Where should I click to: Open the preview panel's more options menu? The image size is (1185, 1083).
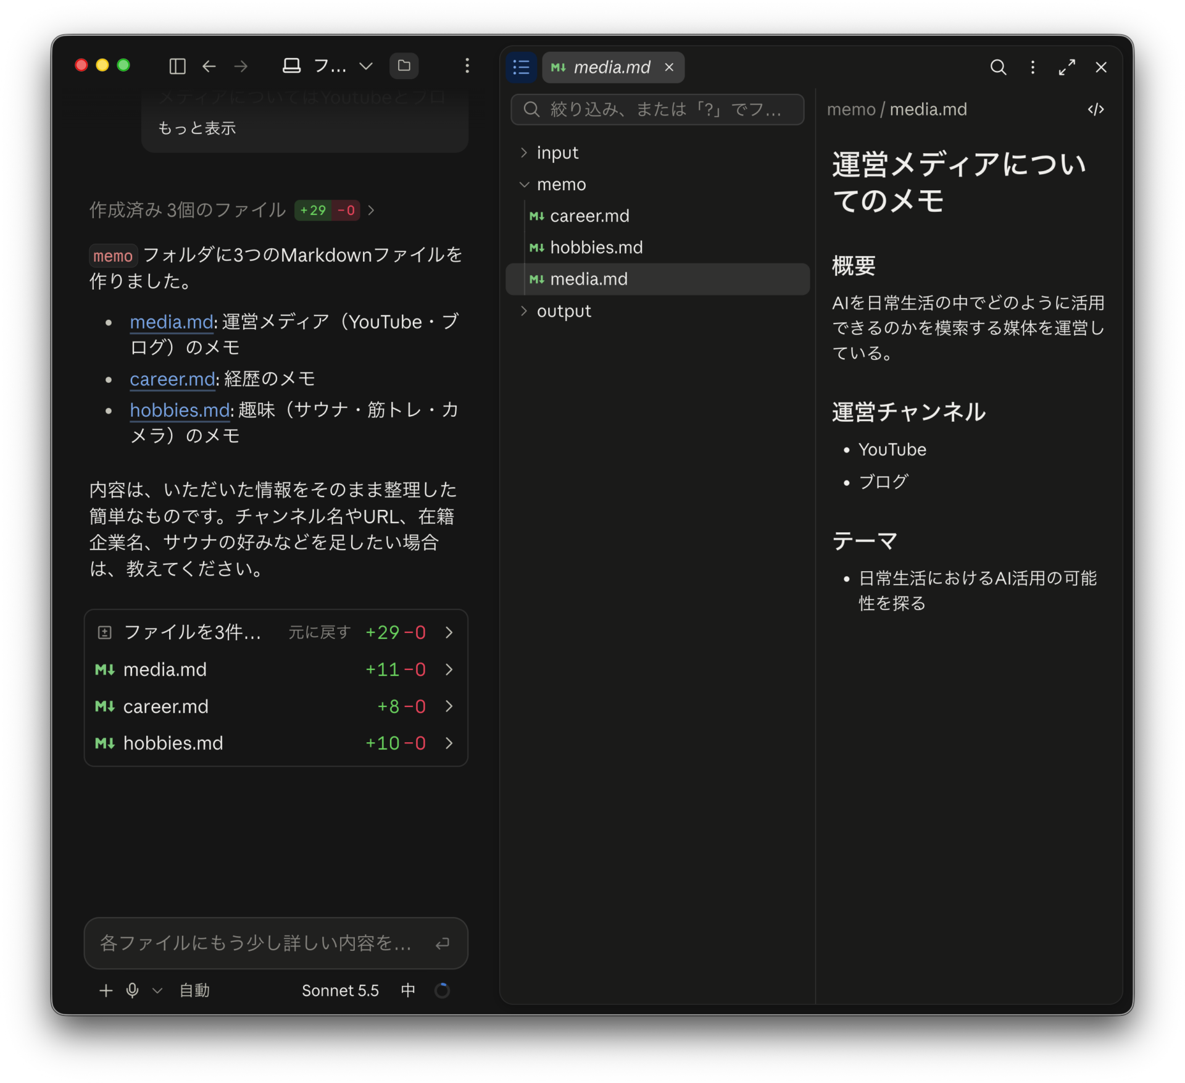1033,67
